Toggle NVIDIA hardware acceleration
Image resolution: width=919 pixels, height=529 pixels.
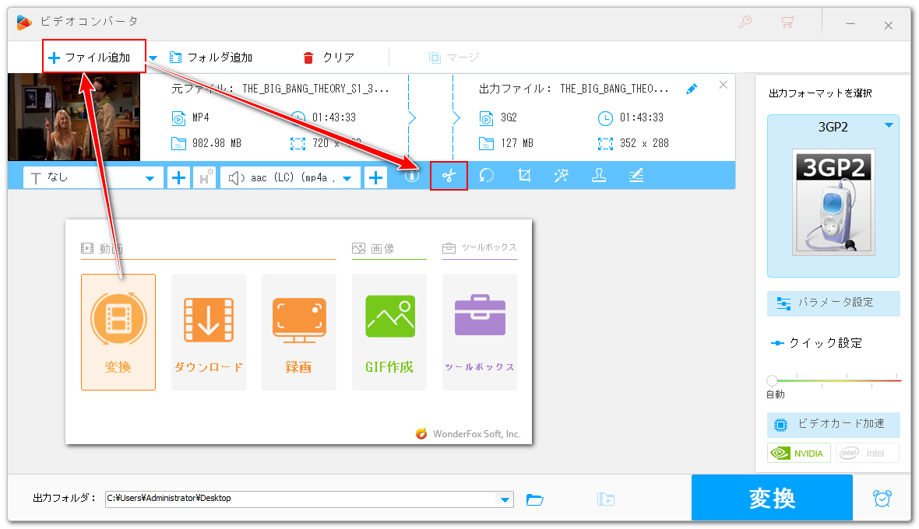coord(799,454)
